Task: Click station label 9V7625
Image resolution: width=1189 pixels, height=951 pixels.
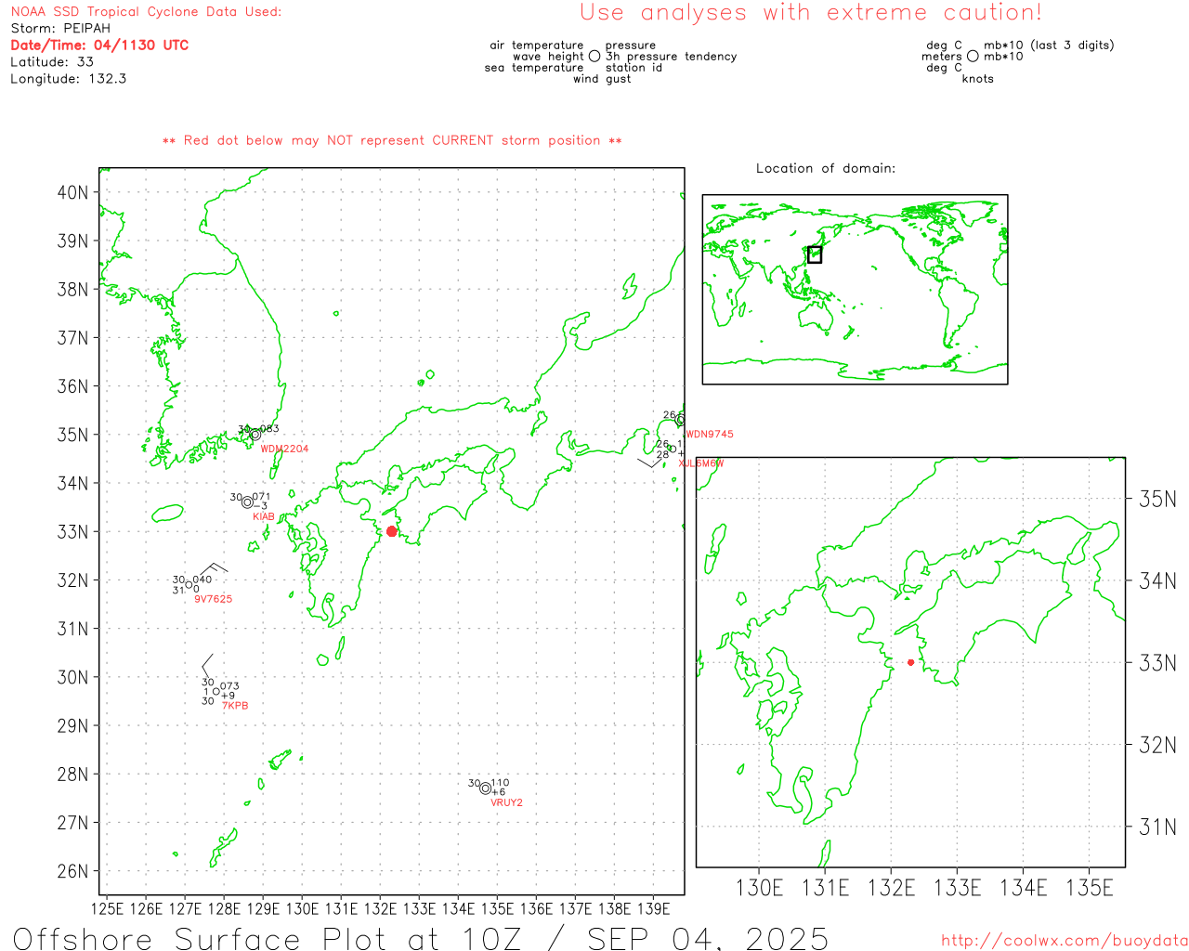Action: click(214, 599)
